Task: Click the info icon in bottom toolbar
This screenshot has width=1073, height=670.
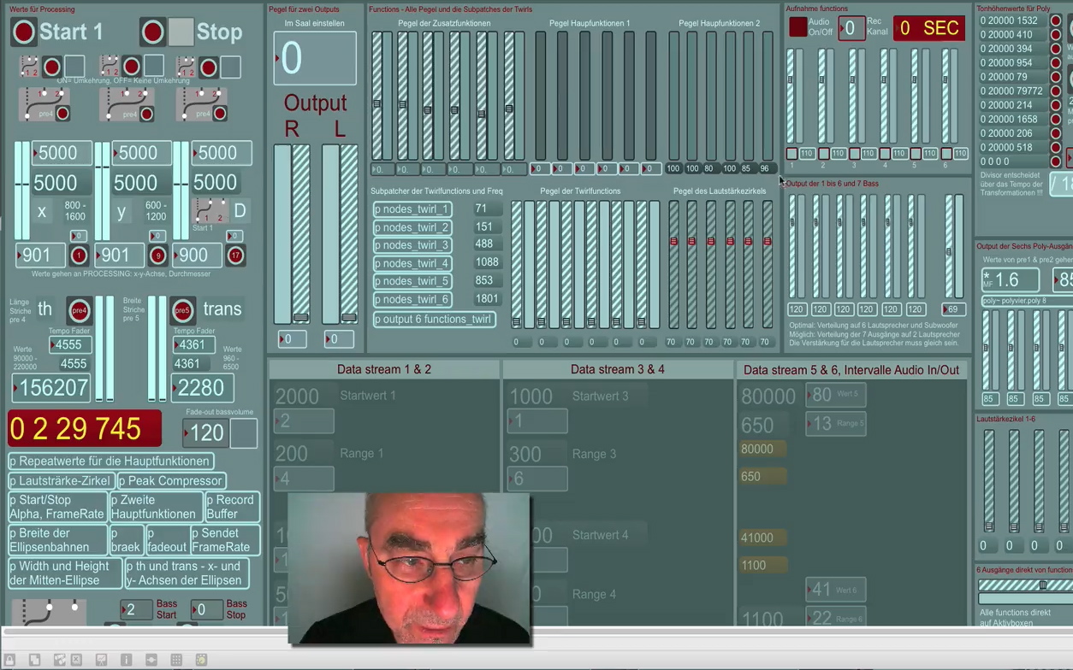Action: (126, 660)
